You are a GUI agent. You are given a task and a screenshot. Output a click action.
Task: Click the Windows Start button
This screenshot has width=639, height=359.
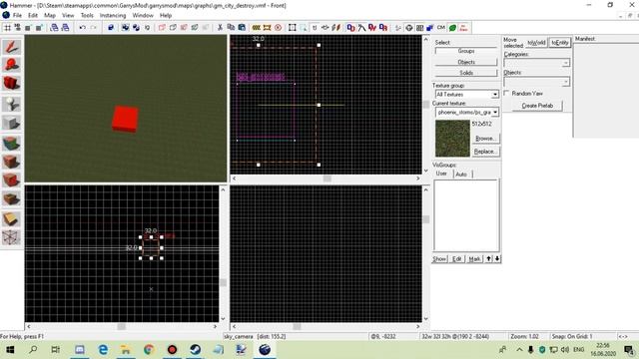10,350
